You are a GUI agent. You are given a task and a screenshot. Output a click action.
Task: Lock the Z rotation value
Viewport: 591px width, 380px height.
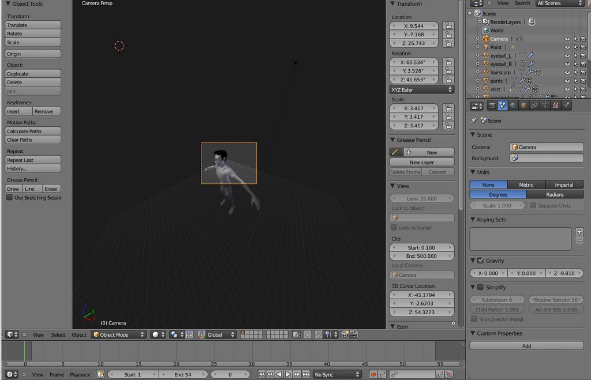[448, 80]
